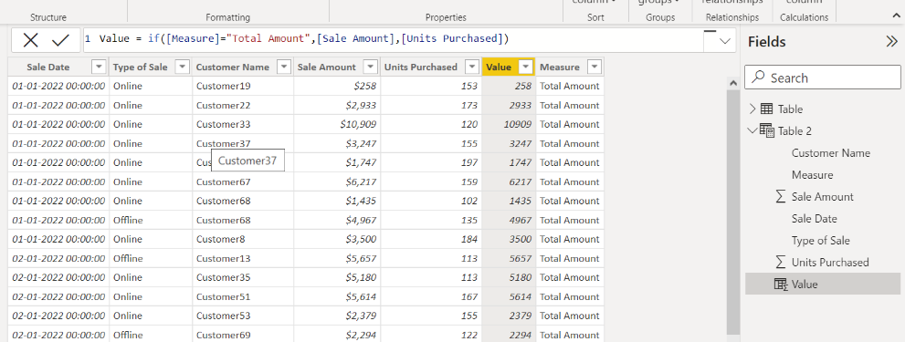Select the Measure column header

pos(560,67)
